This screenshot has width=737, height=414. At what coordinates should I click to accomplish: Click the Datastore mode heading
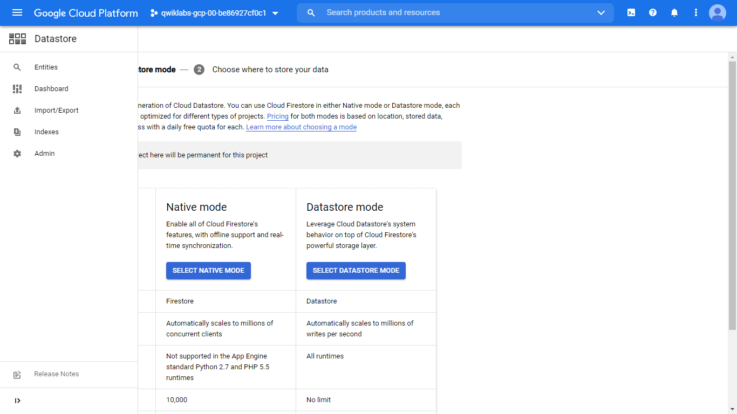[x=345, y=207]
